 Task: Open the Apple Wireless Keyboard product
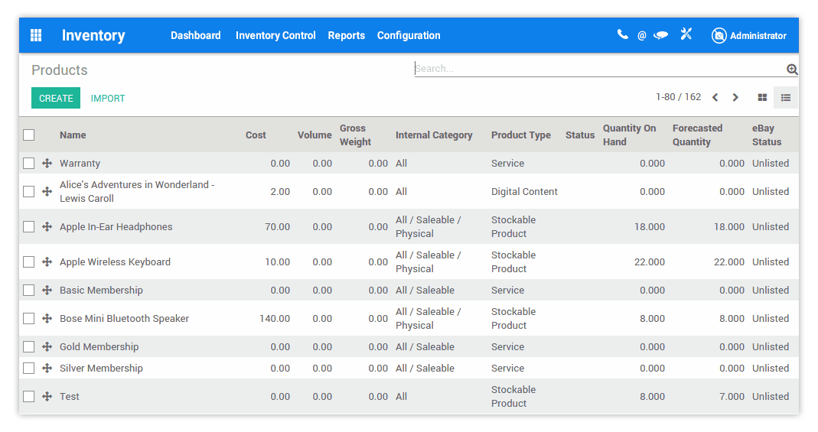115,261
